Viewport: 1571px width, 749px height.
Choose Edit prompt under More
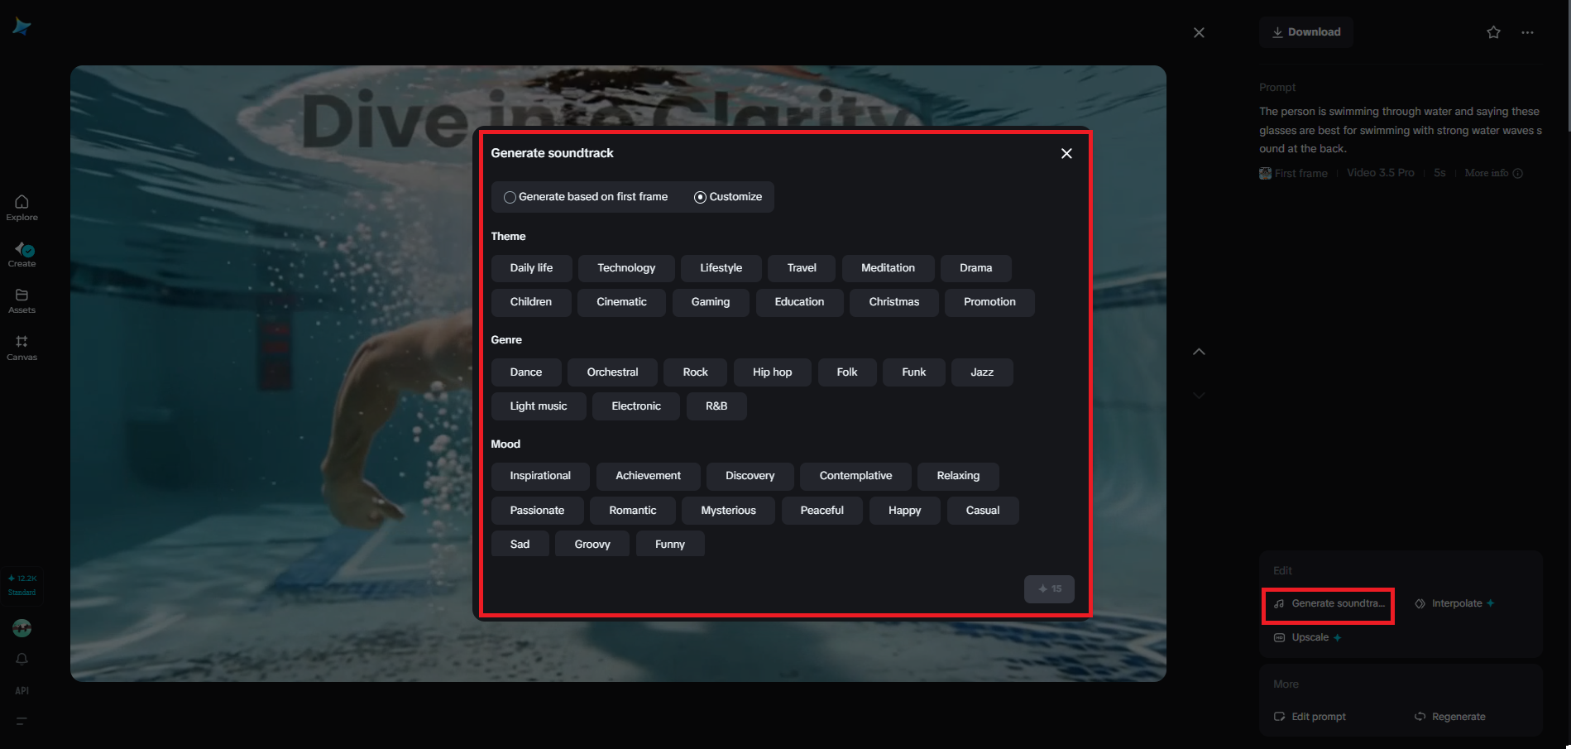pos(1319,716)
